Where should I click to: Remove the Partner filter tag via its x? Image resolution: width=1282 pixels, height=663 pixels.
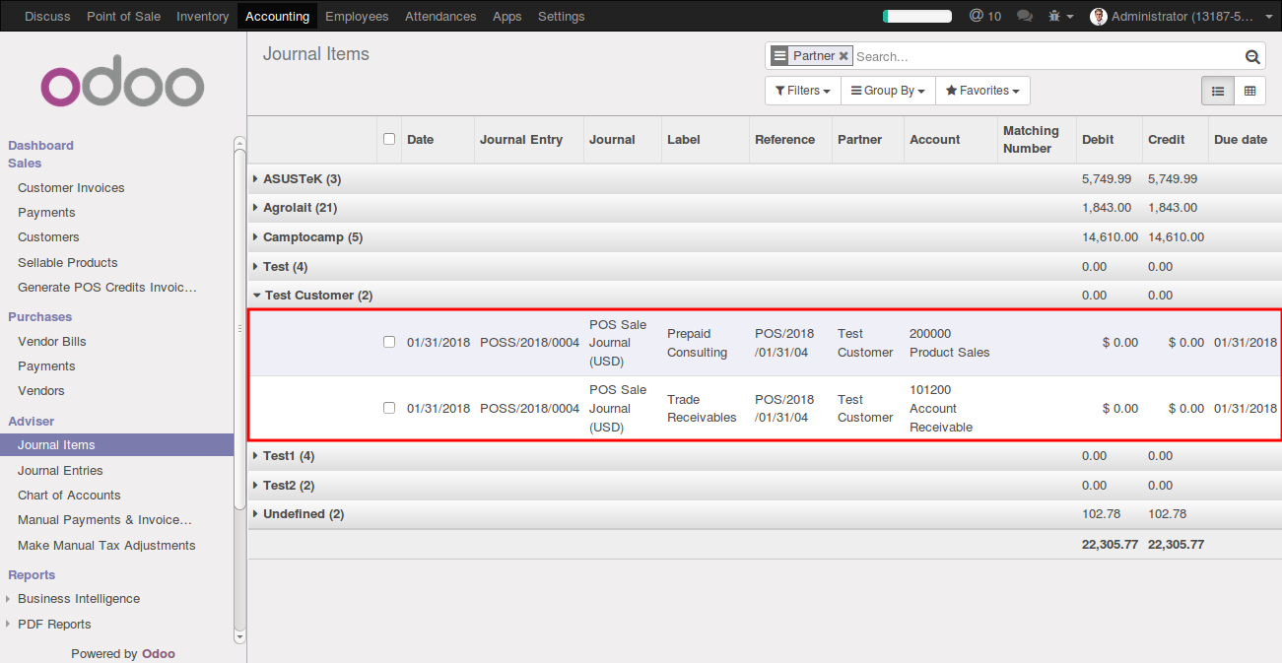[x=843, y=55]
